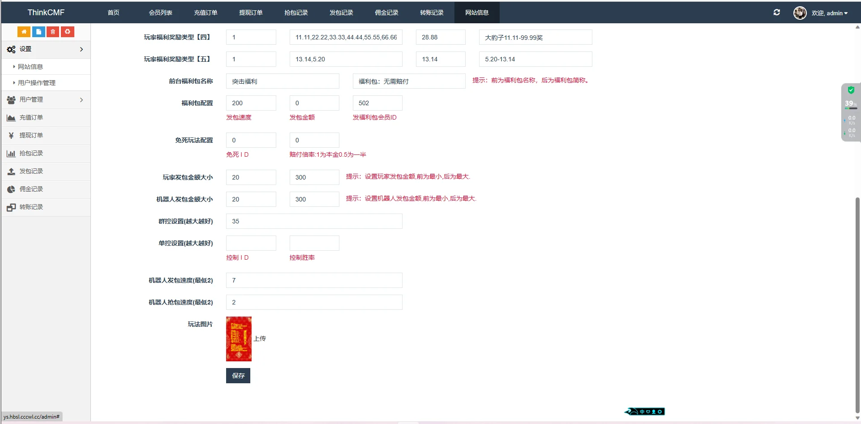Open 充值订单 from the sidebar

31,118
